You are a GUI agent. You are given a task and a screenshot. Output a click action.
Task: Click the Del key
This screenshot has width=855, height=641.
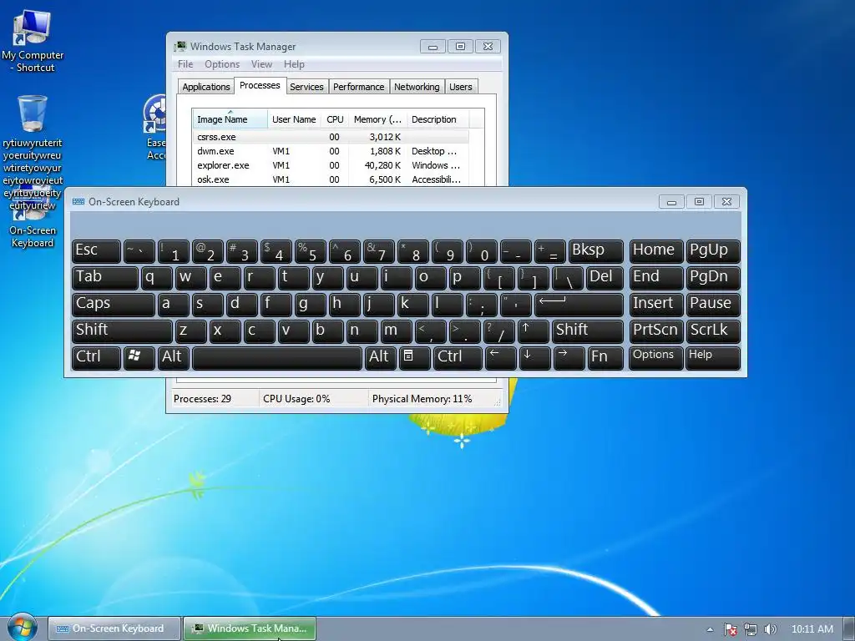pos(605,278)
